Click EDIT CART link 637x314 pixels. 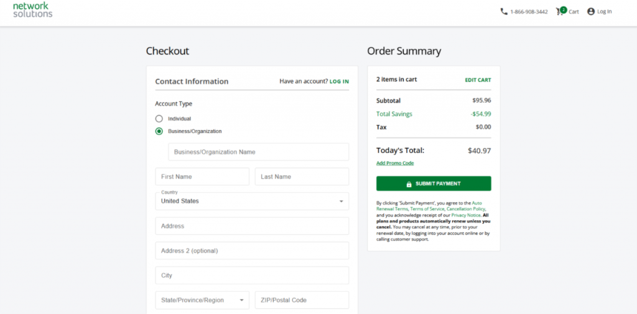(x=478, y=80)
